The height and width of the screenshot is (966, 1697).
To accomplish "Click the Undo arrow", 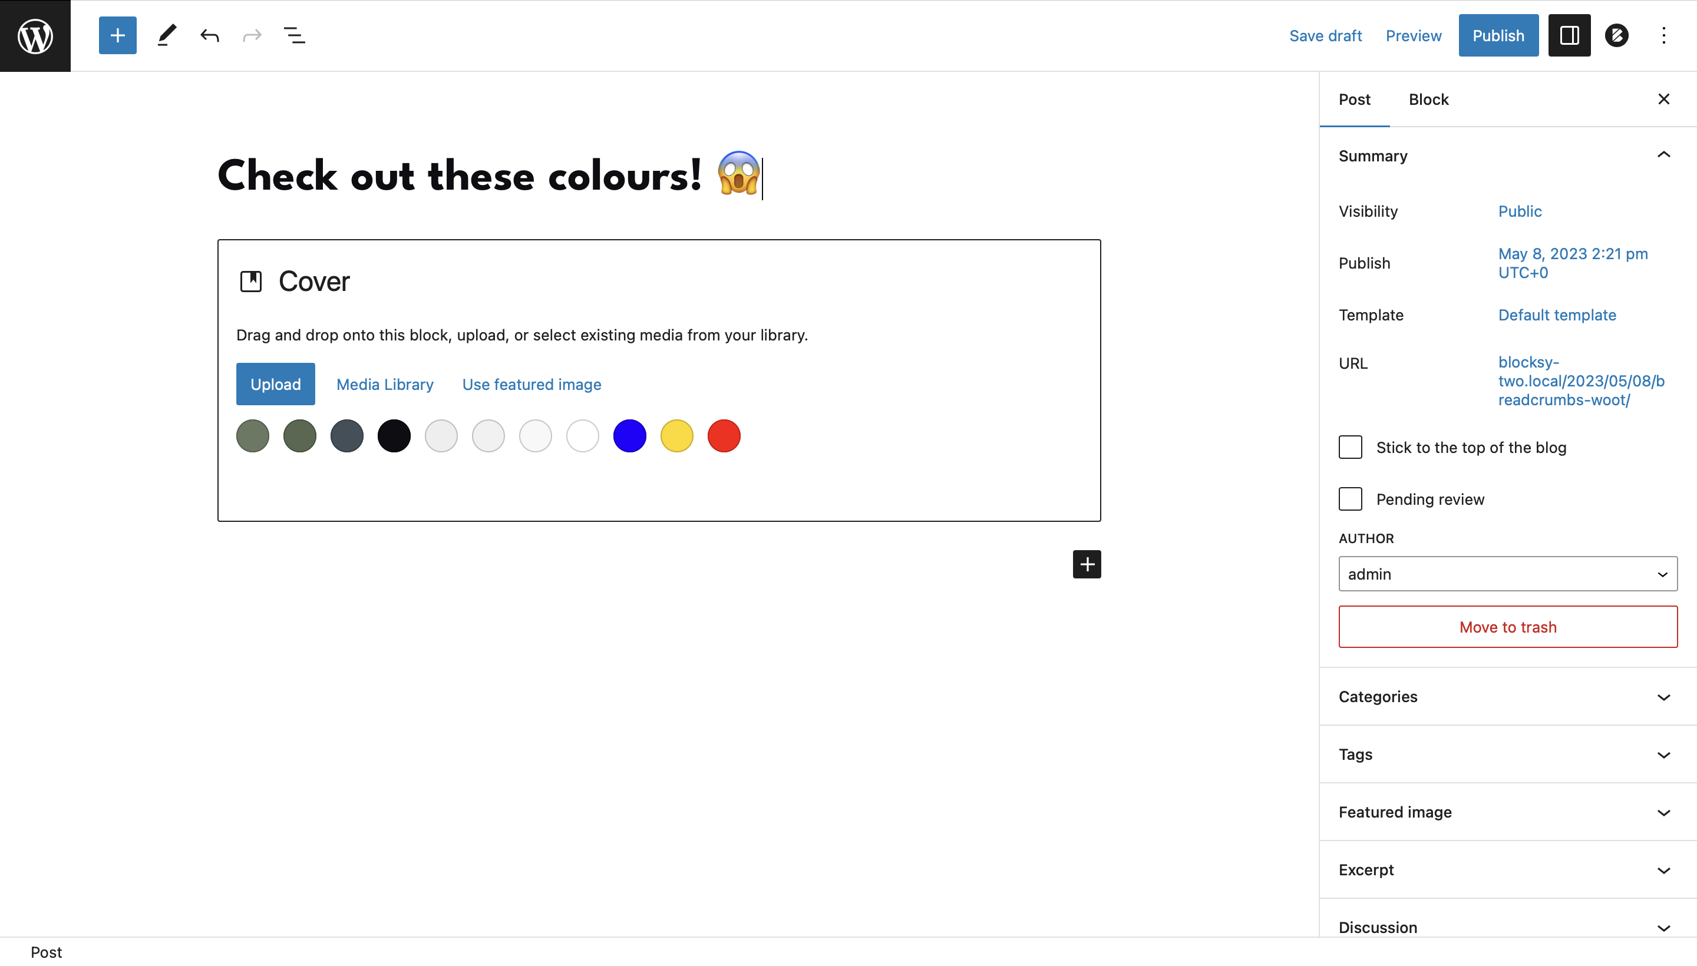I will [210, 35].
